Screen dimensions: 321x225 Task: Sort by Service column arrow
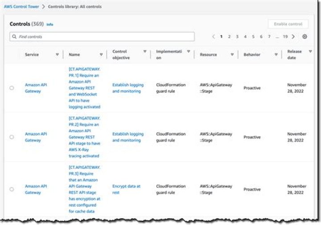pyautogui.click(x=57, y=54)
